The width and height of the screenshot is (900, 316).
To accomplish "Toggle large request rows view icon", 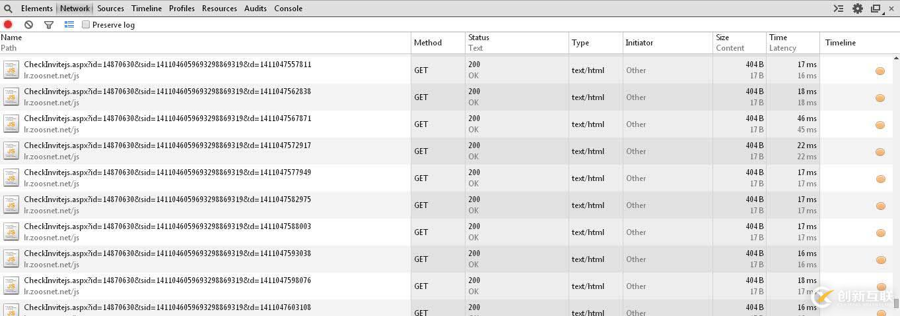I will pyautogui.click(x=69, y=24).
